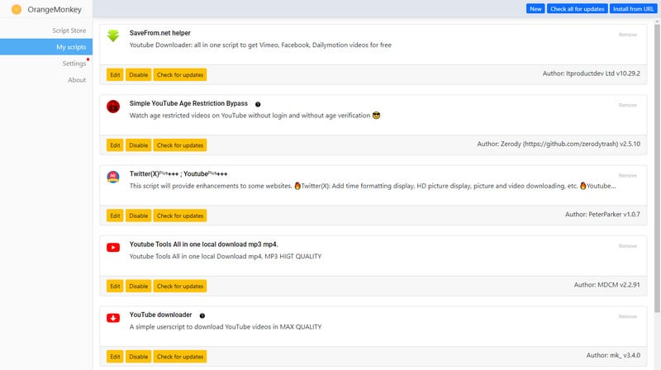
Task: Edit Youtube Tools All in one script
Action: [115, 286]
